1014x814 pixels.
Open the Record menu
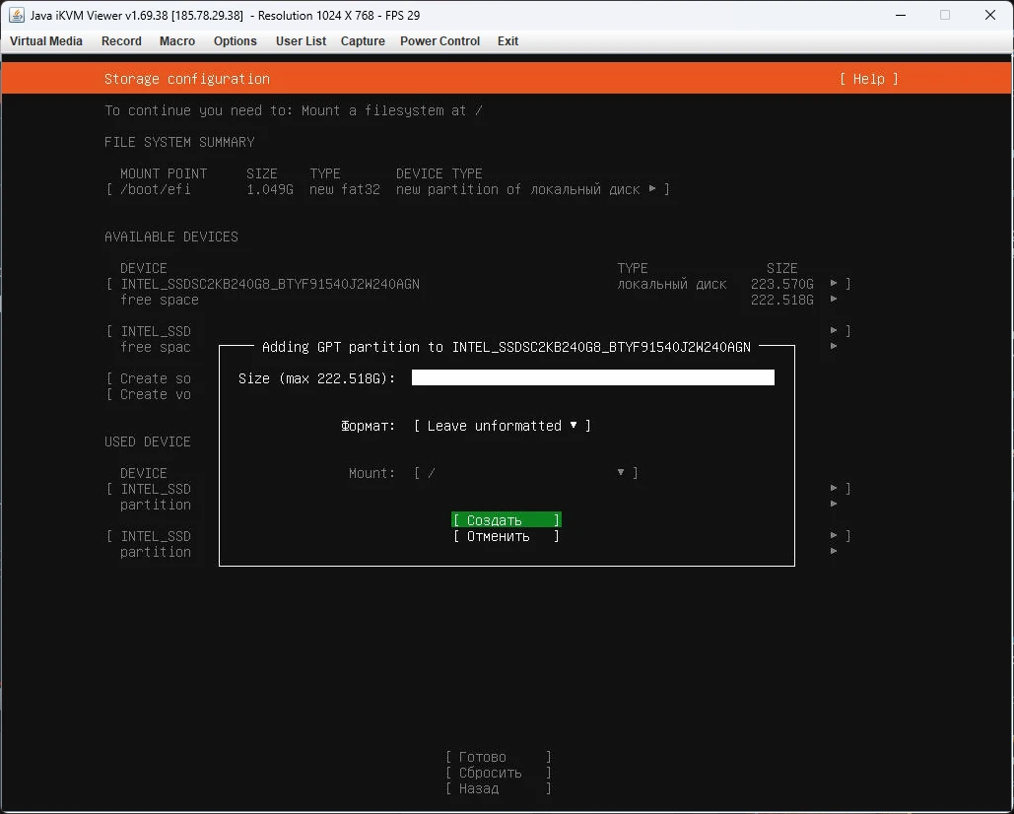pyautogui.click(x=121, y=41)
